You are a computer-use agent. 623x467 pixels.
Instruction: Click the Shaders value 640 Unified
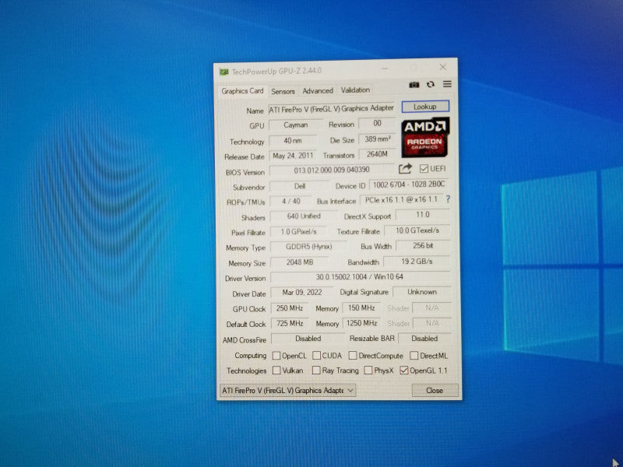[x=304, y=216]
